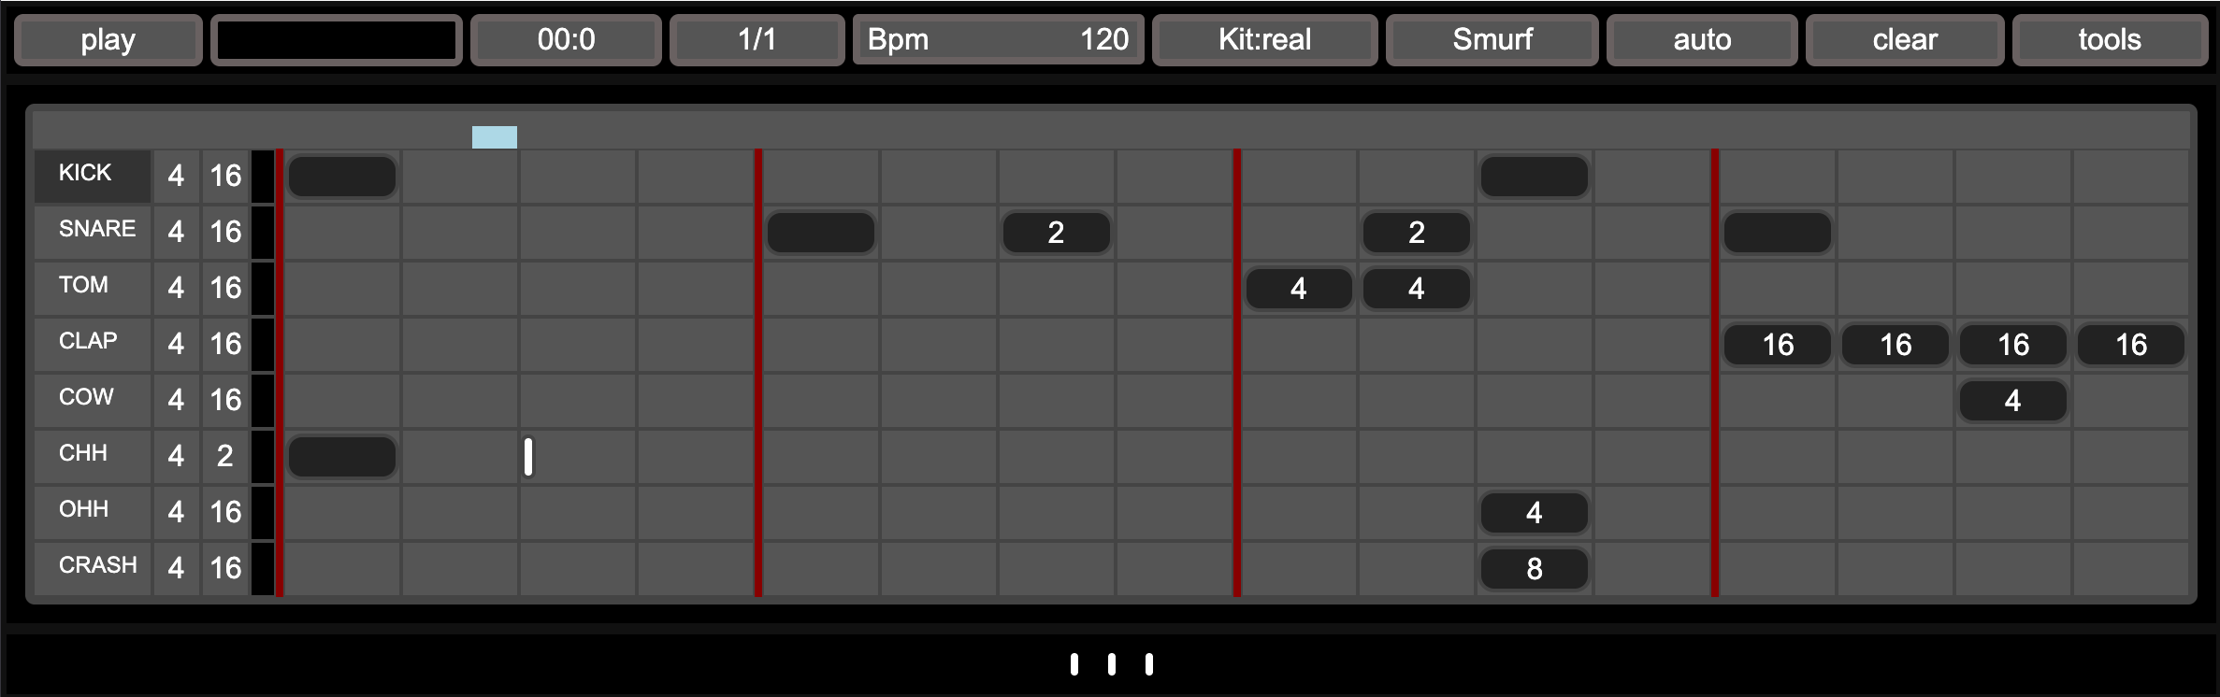Screen dimensions: 2220x697
Task: Click the OHH step labeled 4
Action: coord(1534,513)
